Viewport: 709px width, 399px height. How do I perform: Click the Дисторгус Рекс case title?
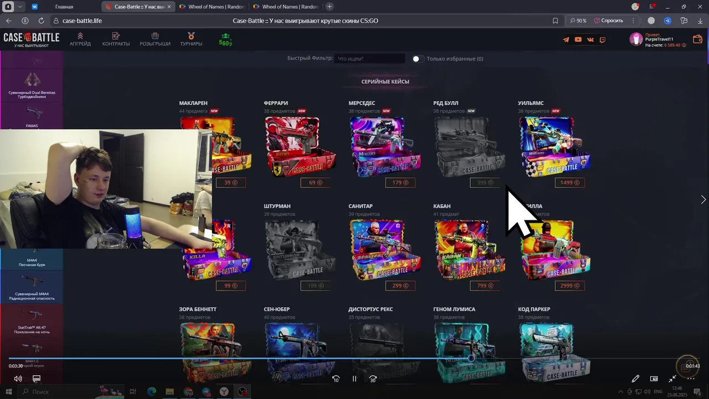coord(371,309)
